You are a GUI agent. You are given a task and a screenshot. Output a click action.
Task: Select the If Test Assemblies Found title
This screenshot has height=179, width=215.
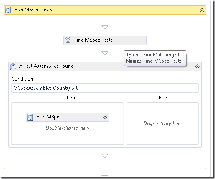46,66
